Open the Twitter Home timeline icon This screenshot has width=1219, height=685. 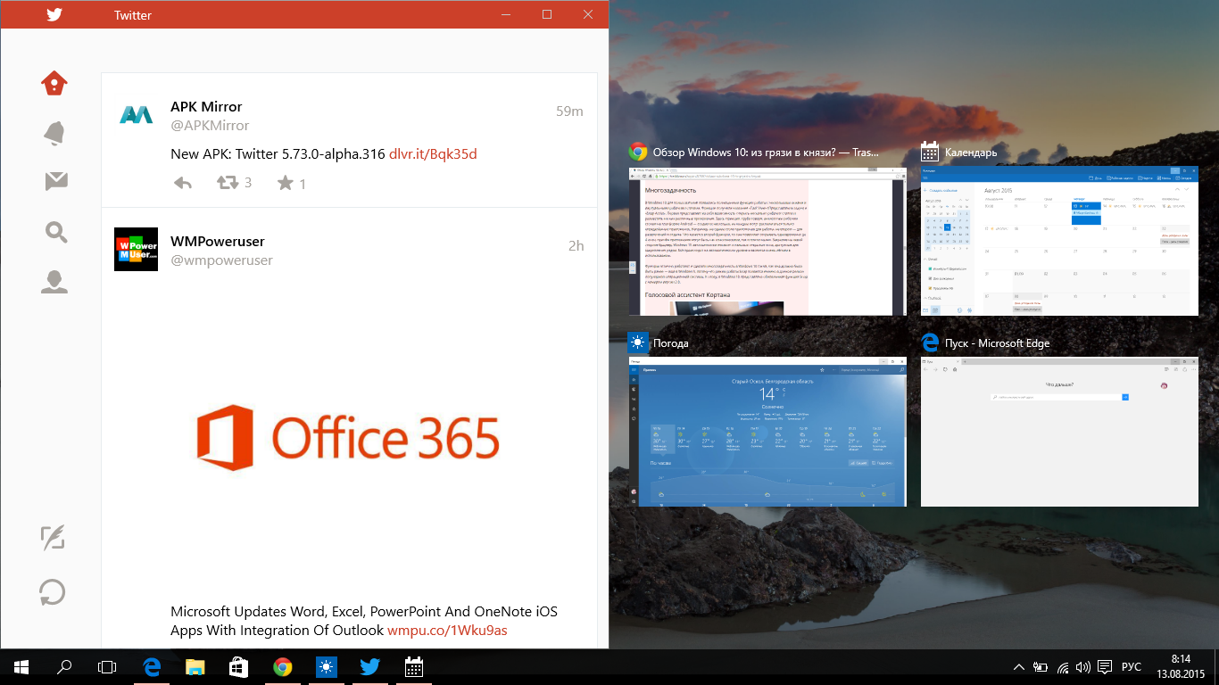pyautogui.click(x=54, y=83)
